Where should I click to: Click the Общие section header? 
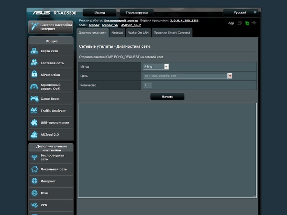coord(52,41)
